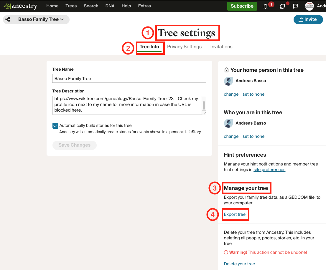Viewport: 326px width, 270px height.
Task: Click the Tree Description scrollbar
Action: point(204,105)
